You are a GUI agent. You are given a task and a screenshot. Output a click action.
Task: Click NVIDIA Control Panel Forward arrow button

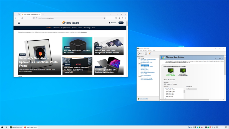pos(146,54)
